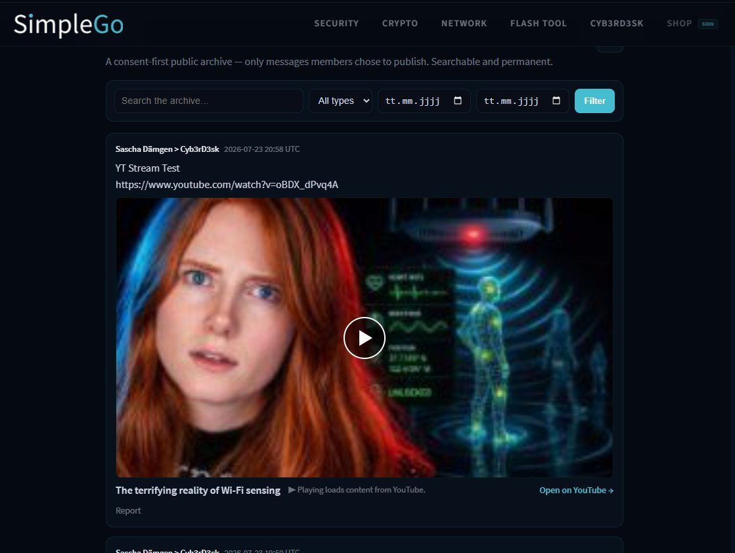
Task: Open the first date field's calendar picker
Action: [x=458, y=101]
